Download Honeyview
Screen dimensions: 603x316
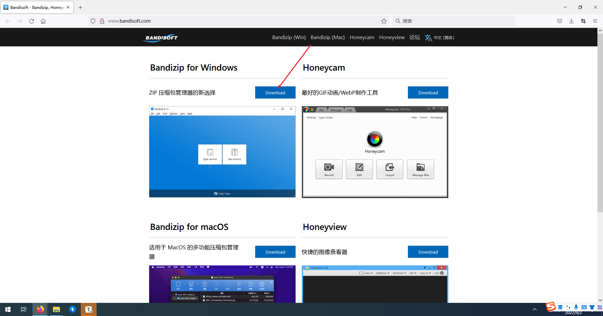428,252
